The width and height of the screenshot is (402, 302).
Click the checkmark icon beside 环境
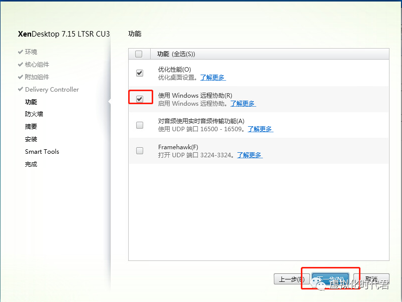pyautogui.click(x=21, y=52)
